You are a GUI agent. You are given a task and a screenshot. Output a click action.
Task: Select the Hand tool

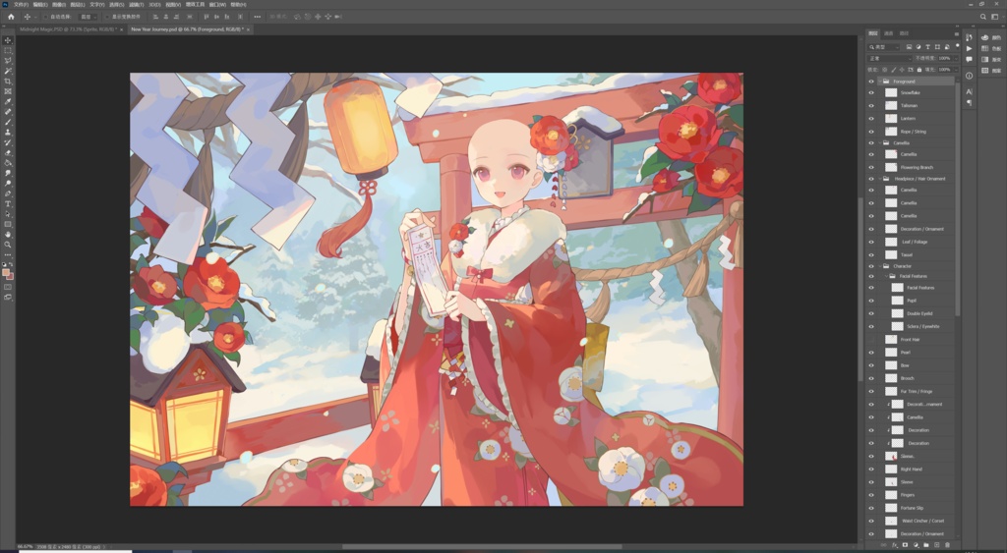point(8,235)
